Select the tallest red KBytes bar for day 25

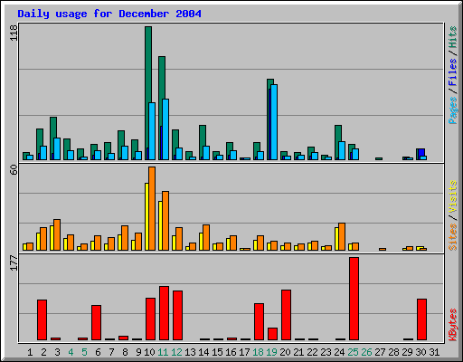pos(354,299)
